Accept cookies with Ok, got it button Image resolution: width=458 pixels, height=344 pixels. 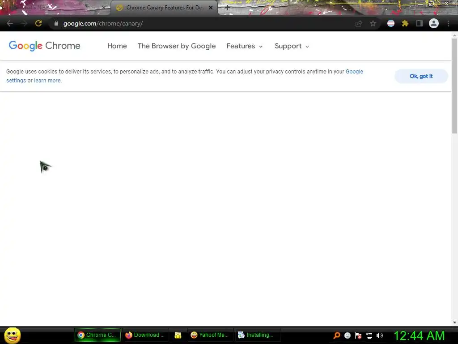pos(421,76)
